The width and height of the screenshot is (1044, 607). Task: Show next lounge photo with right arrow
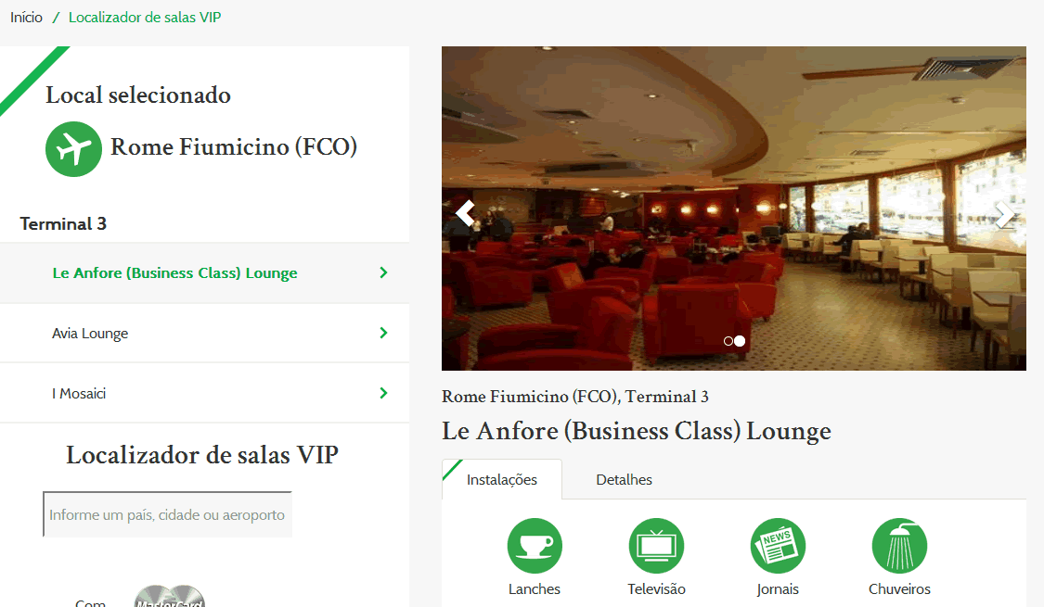1004,215
